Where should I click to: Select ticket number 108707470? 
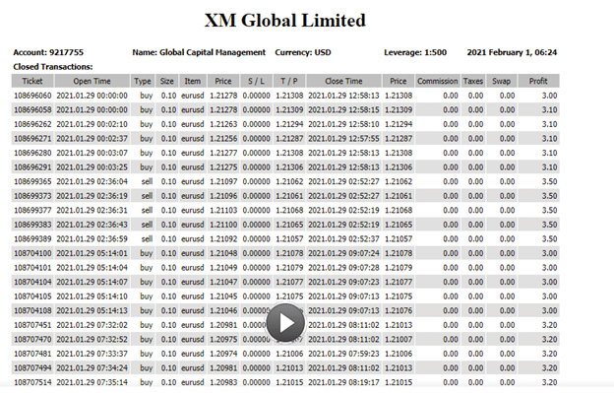[32, 340]
